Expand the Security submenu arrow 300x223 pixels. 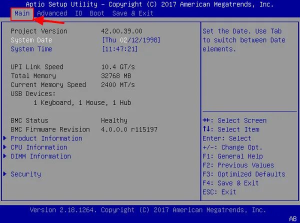pyautogui.click(x=5, y=174)
